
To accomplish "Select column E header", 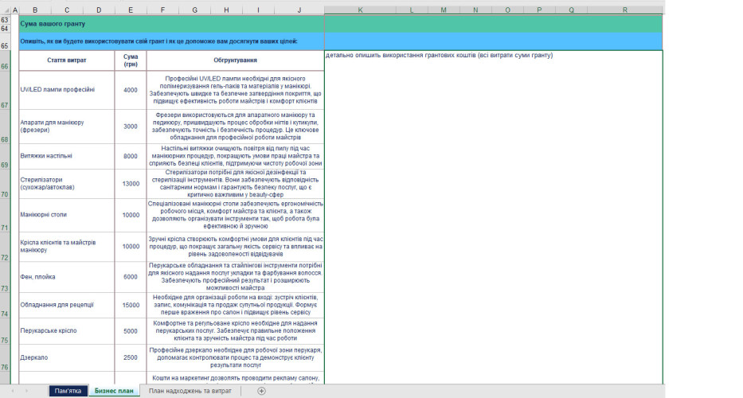I will (131, 10).
